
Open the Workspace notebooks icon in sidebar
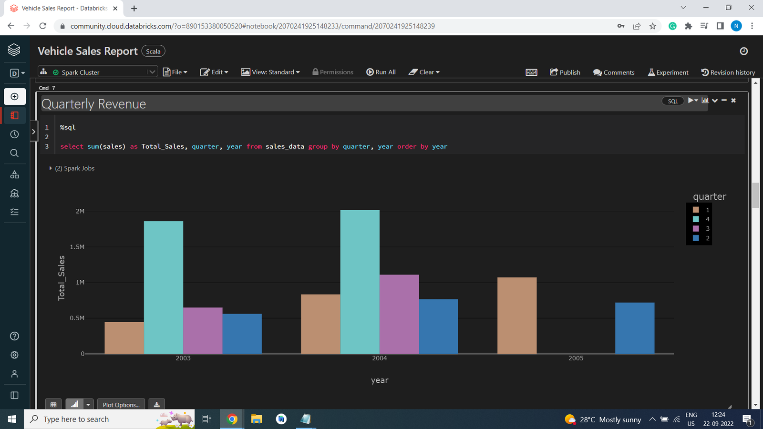pyautogui.click(x=14, y=115)
